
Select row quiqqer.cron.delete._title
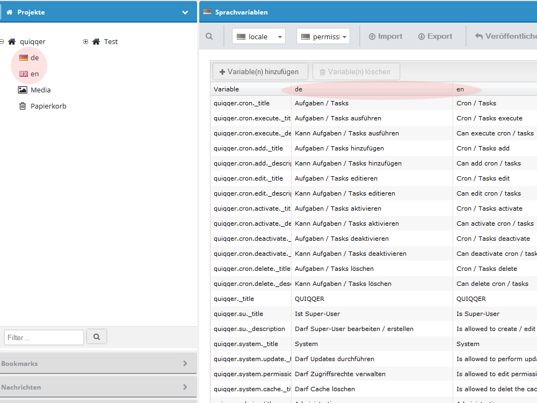(x=374, y=269)
